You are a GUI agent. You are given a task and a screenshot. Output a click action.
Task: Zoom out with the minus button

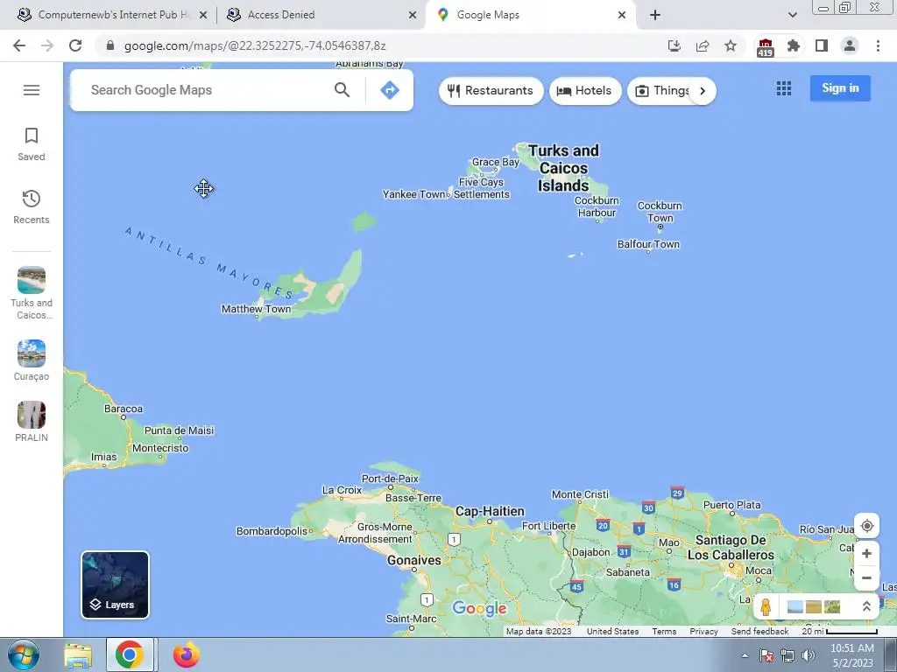pyautogui.click(x=866, y=577)
